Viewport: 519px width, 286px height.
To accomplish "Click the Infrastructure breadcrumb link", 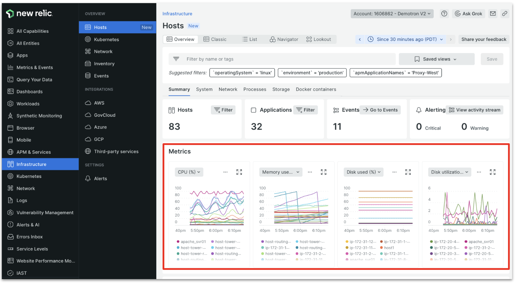I will coord(177,14).
